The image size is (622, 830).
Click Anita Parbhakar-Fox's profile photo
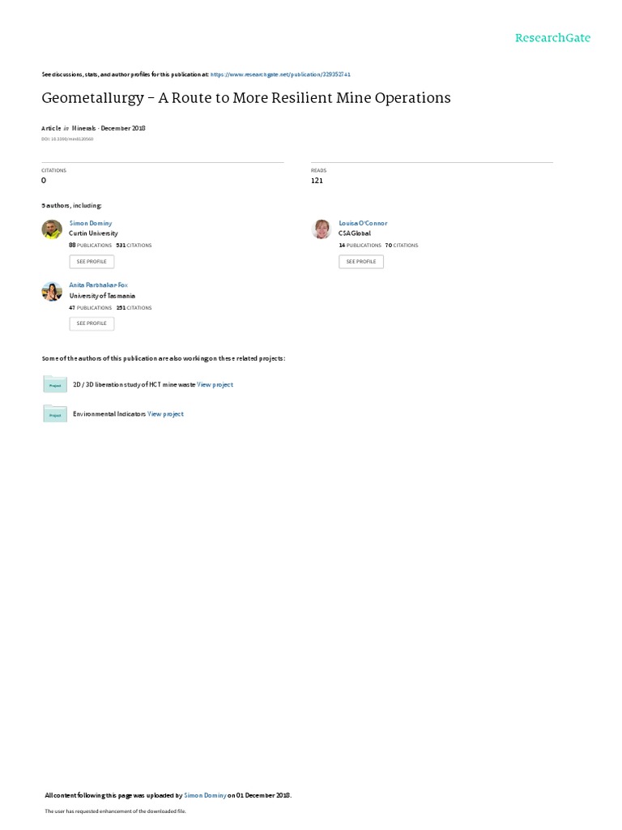(x=52, y=292)
